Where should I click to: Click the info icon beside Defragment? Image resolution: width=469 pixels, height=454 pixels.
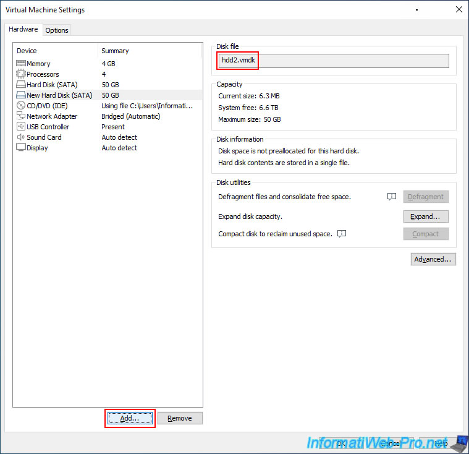pos(391,197)
